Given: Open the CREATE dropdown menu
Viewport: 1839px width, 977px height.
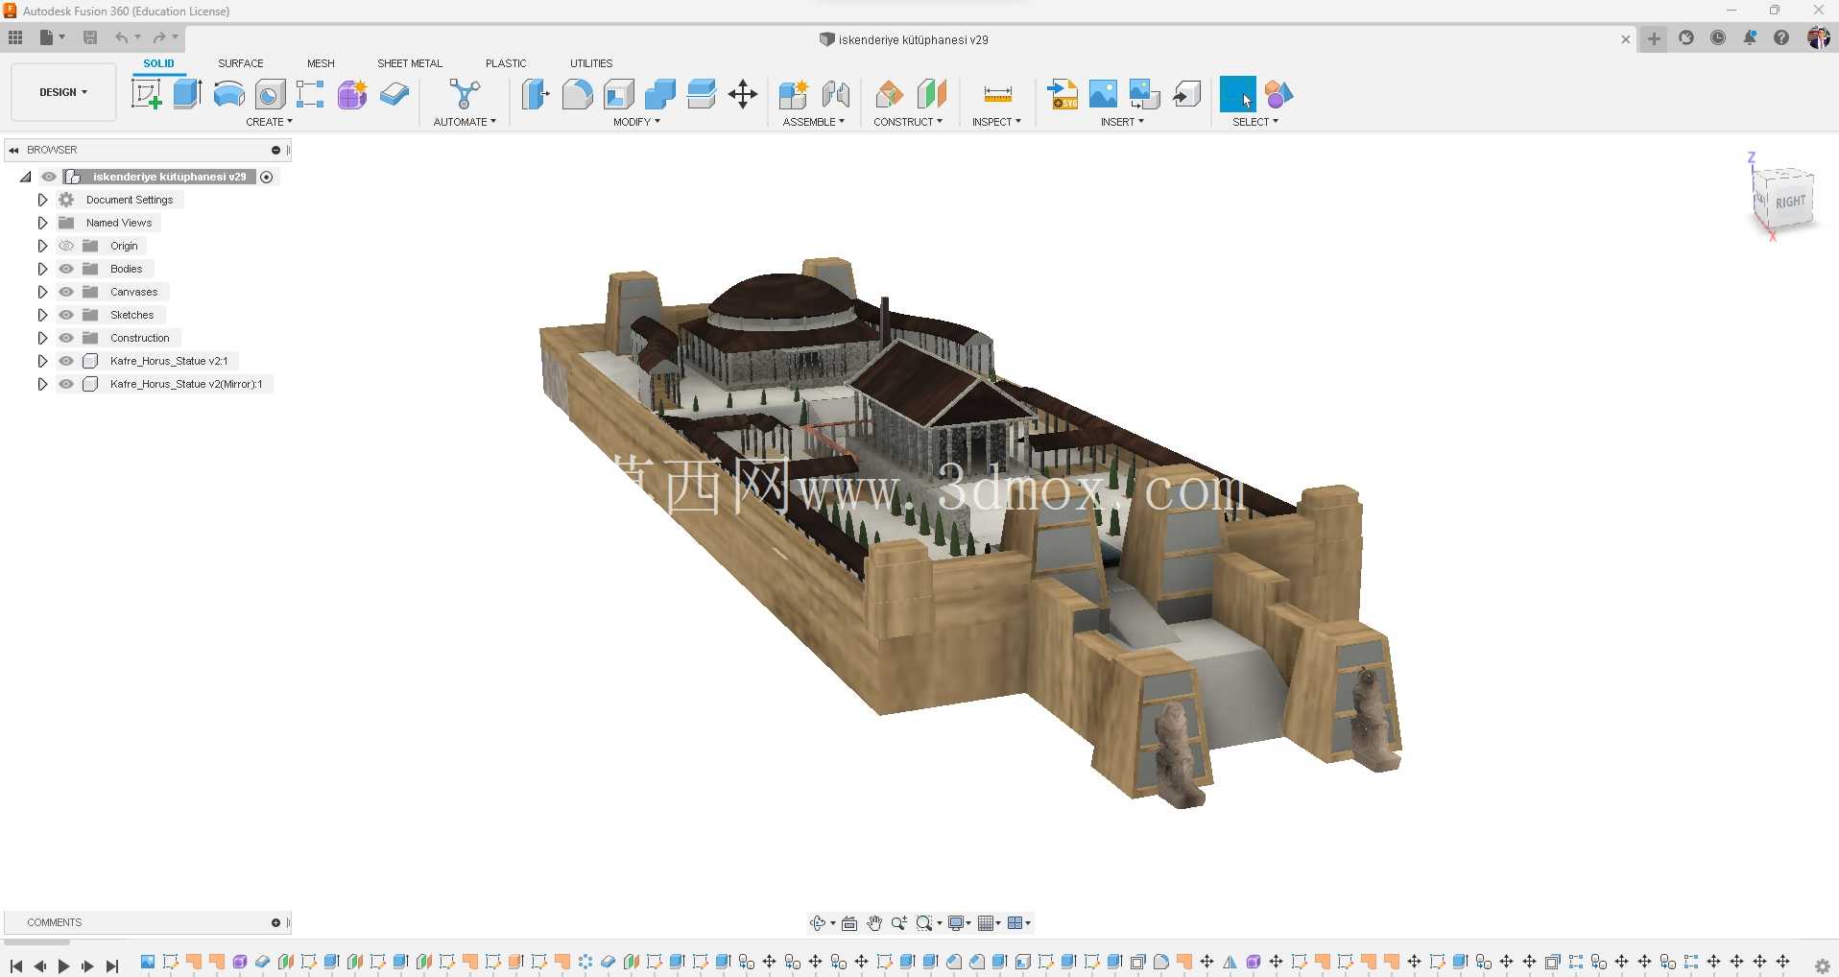Looking at the screenshot, I should [270, 122].
